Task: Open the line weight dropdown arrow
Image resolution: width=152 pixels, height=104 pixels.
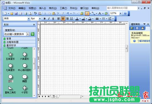Action: click(100, 19)
